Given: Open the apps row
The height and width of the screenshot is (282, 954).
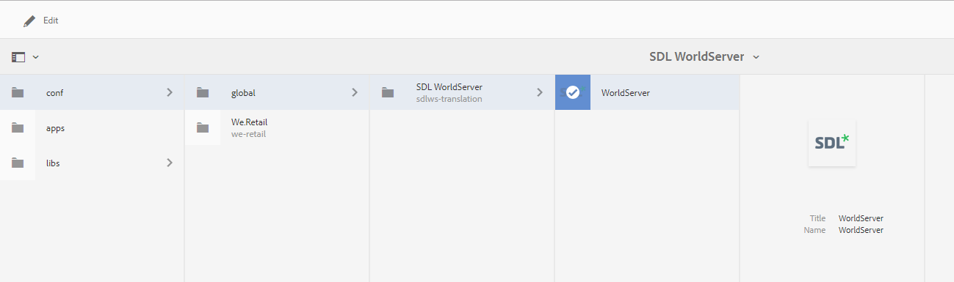Looking at the screenshot, I should click(92, 127).
